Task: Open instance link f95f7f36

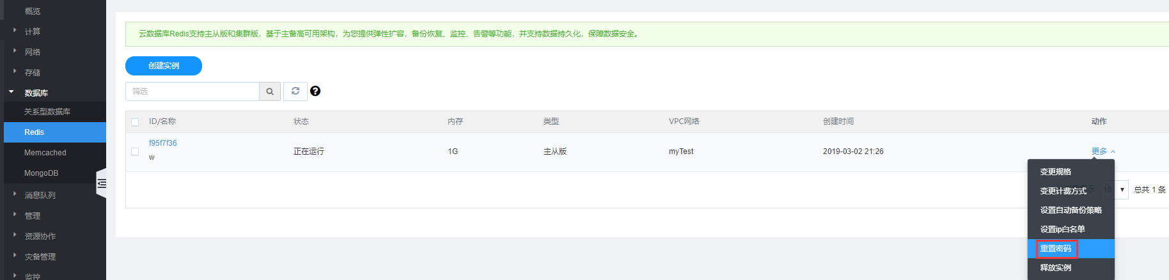Action: pos(163,143)
